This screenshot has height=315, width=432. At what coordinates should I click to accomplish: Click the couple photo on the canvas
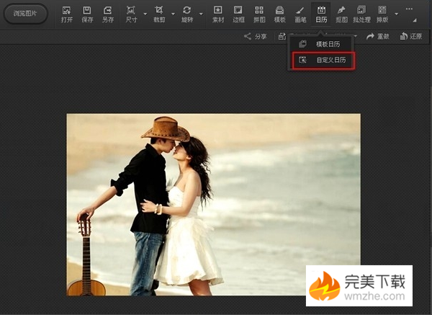tap(213, 204)
